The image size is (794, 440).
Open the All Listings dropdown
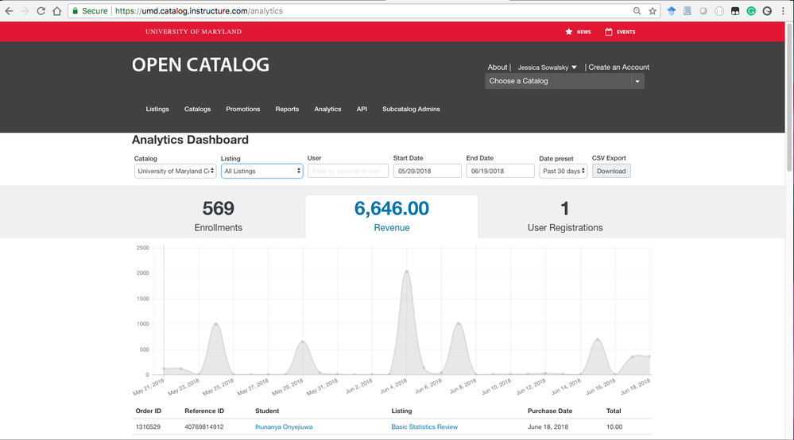click(261, 171)
